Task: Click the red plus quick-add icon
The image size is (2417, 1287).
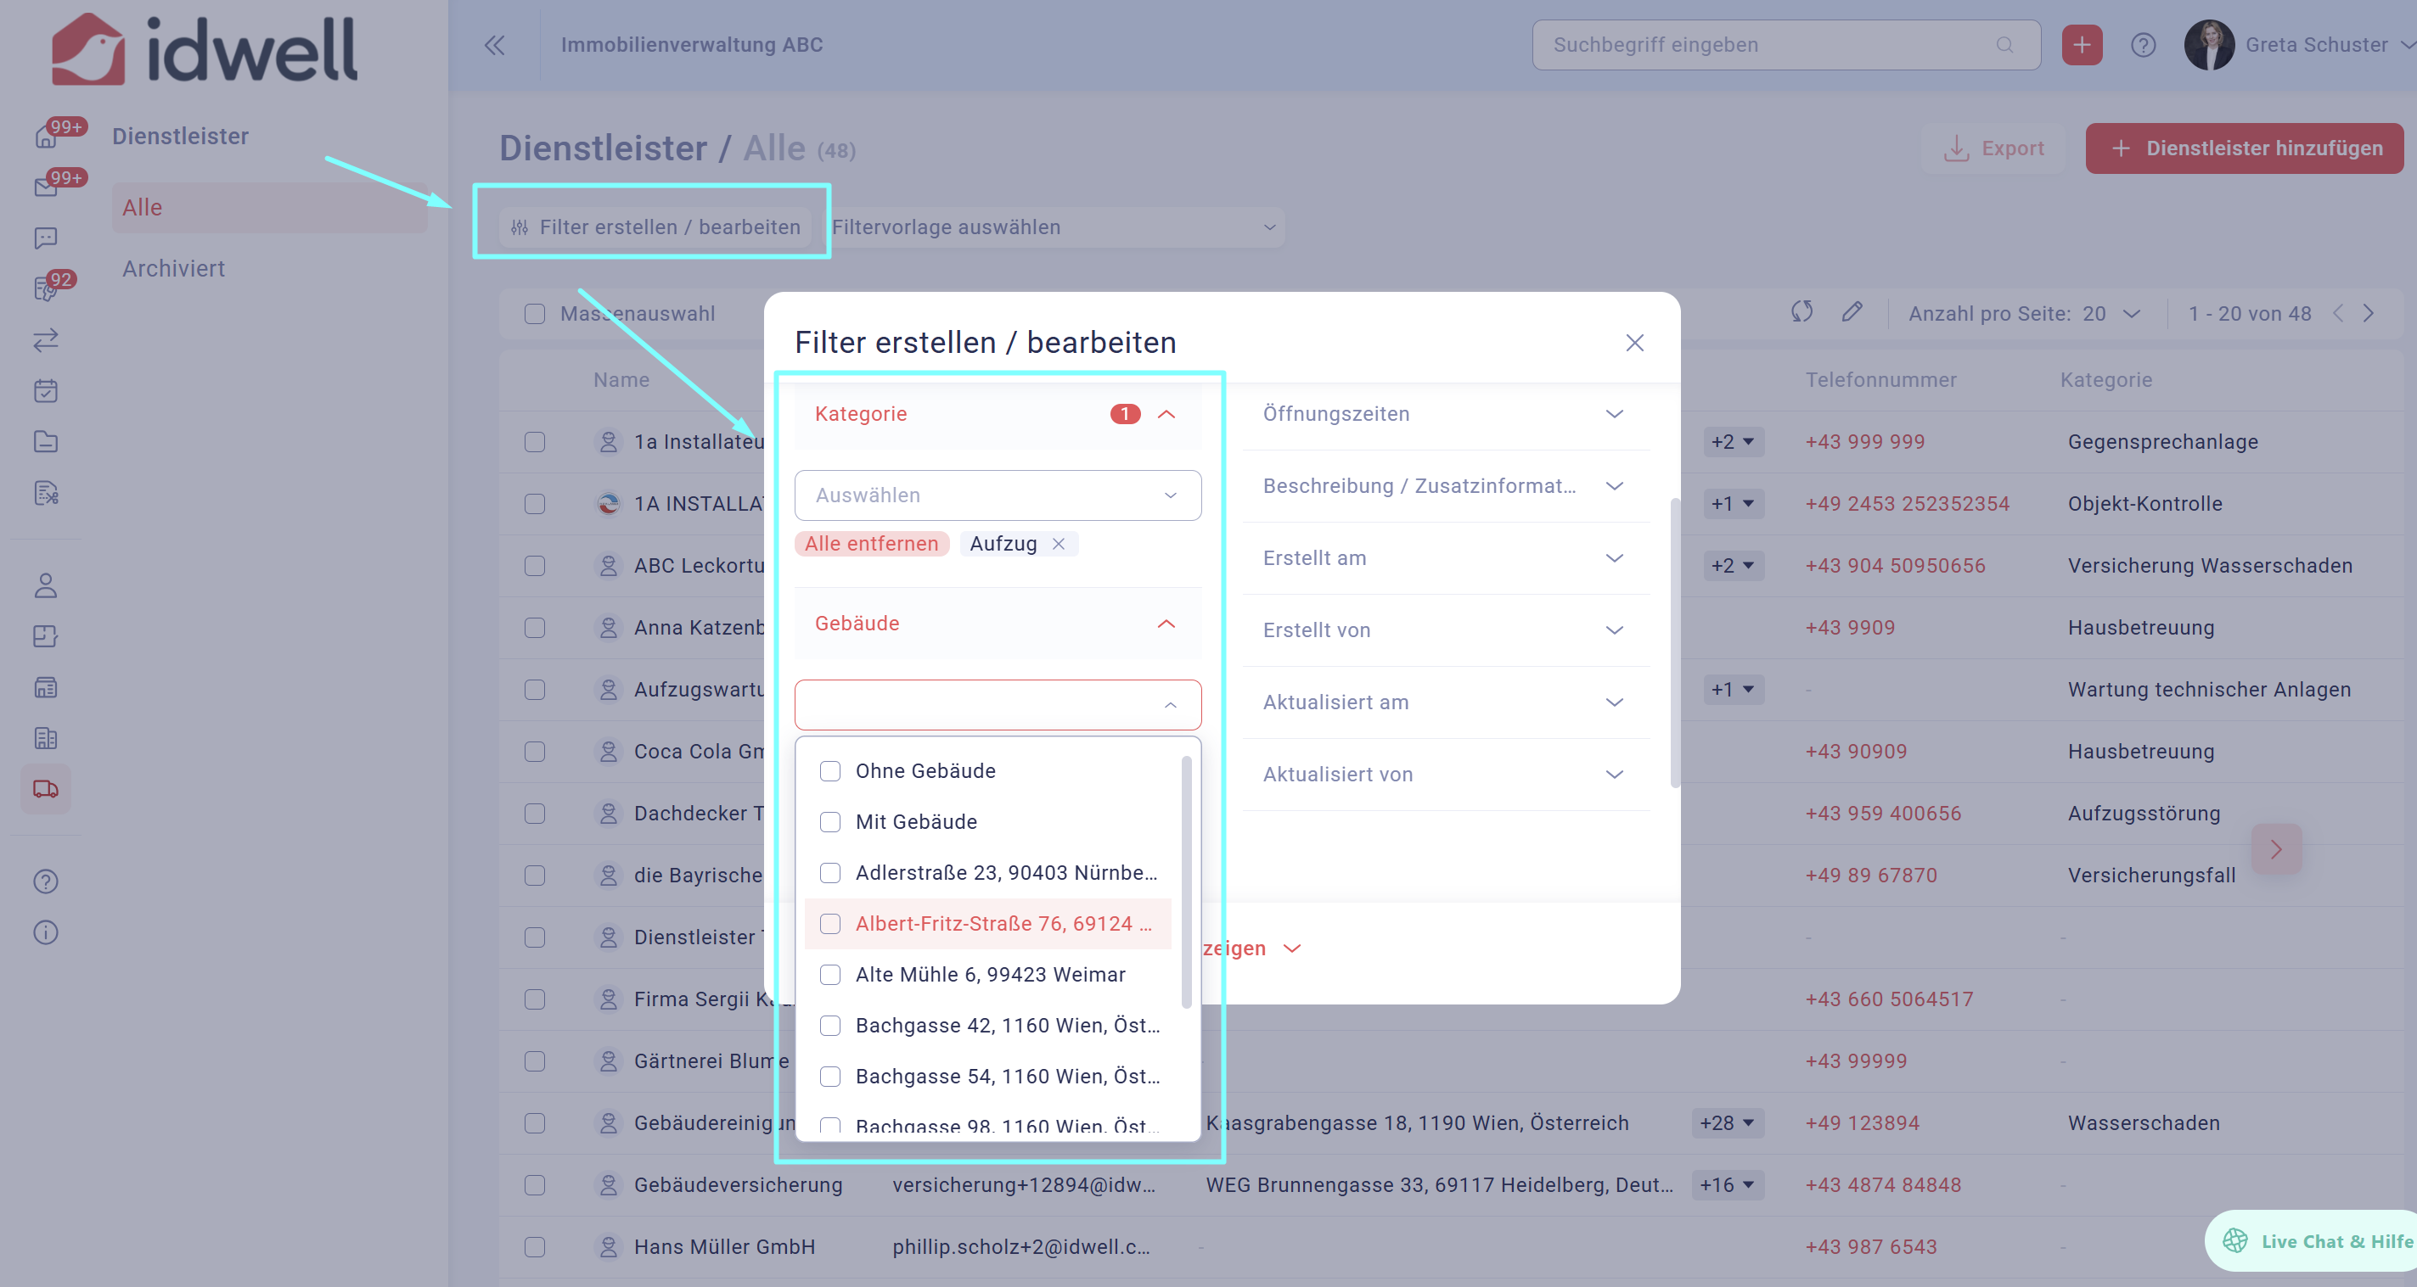Action: tap(2081, 45)
